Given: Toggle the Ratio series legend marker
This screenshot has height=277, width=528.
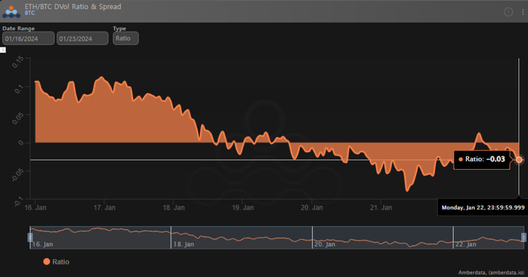Looking at the screenshot, I should click(46, 262).
